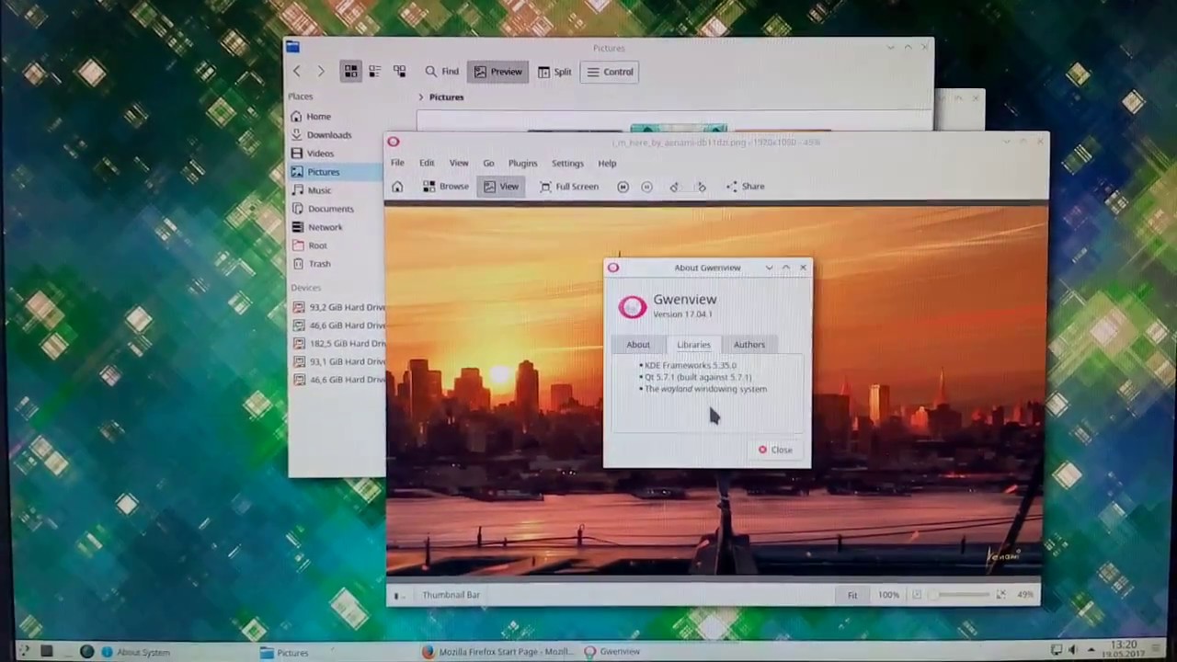Toggle Preview in the file manager toolbar
Viewport: 1177px width, 662px height.
(x=497, y=72)
